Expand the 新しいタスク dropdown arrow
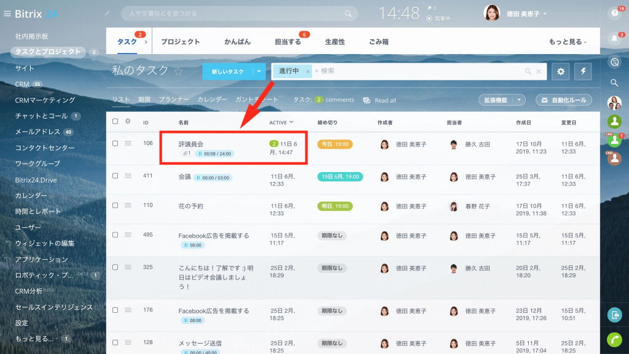629x354 pixels. tap(259, 71)
